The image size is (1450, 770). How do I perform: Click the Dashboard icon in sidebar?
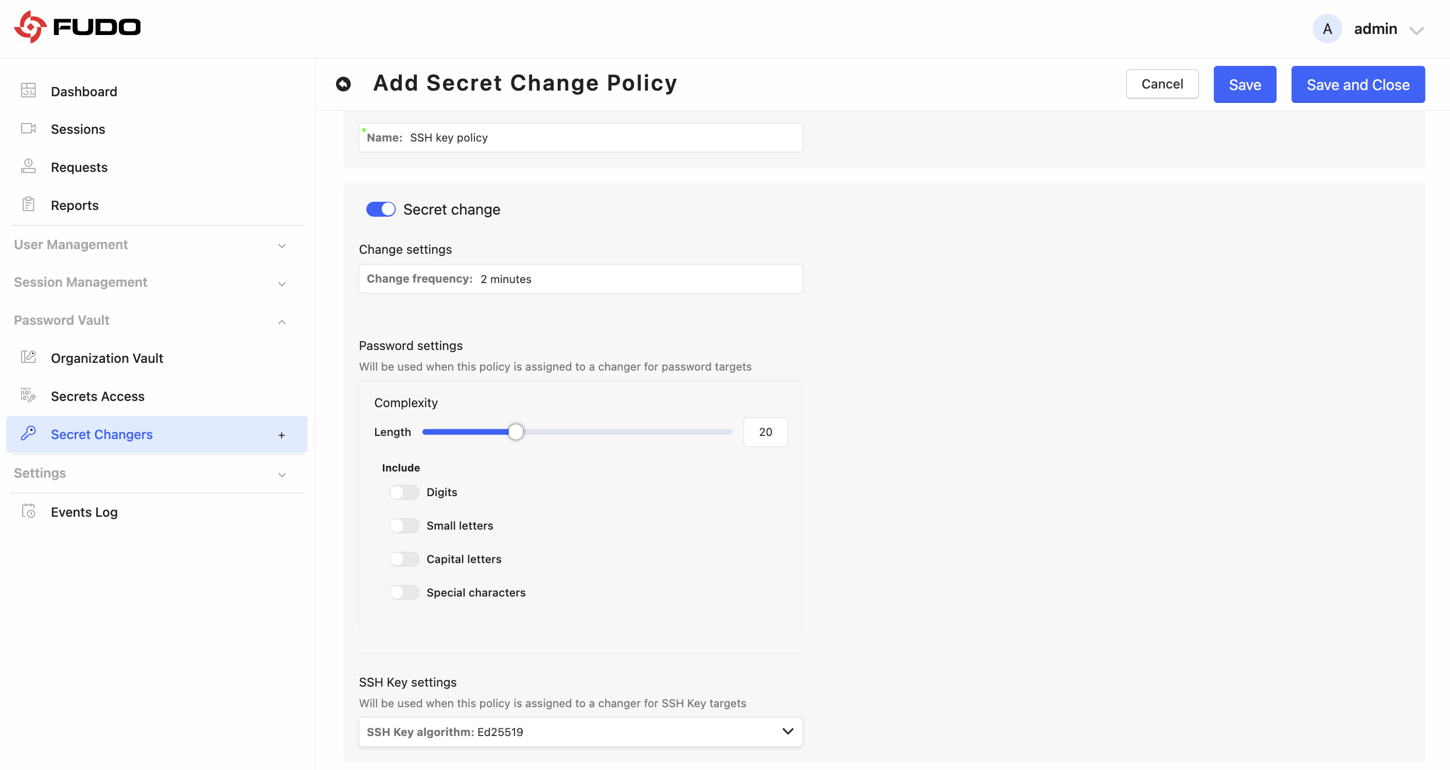28,91
